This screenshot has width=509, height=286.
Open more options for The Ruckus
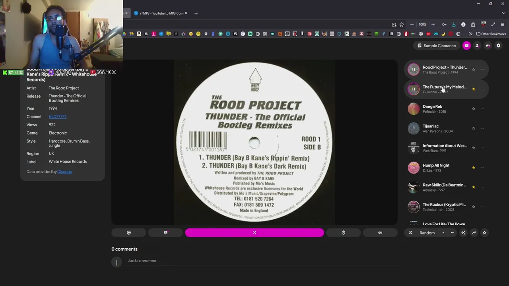coord(482,207)
